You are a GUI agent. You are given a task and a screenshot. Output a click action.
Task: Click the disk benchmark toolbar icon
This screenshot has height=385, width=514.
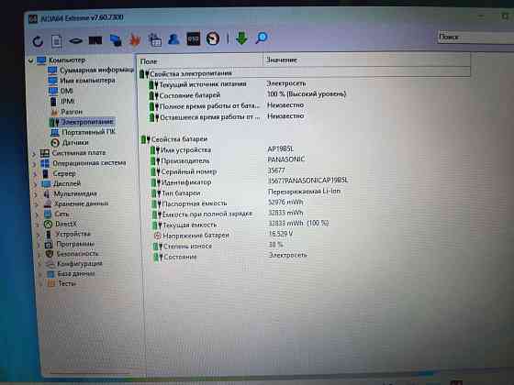click(x=75, y=41)
